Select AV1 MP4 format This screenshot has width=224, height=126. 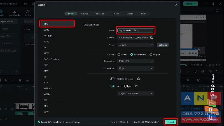(x=48, y=36)
